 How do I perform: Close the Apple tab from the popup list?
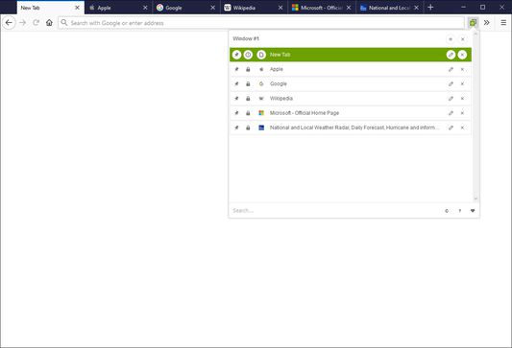coord(462,69)
